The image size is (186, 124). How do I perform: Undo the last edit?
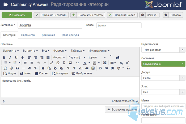pos(39,63)
